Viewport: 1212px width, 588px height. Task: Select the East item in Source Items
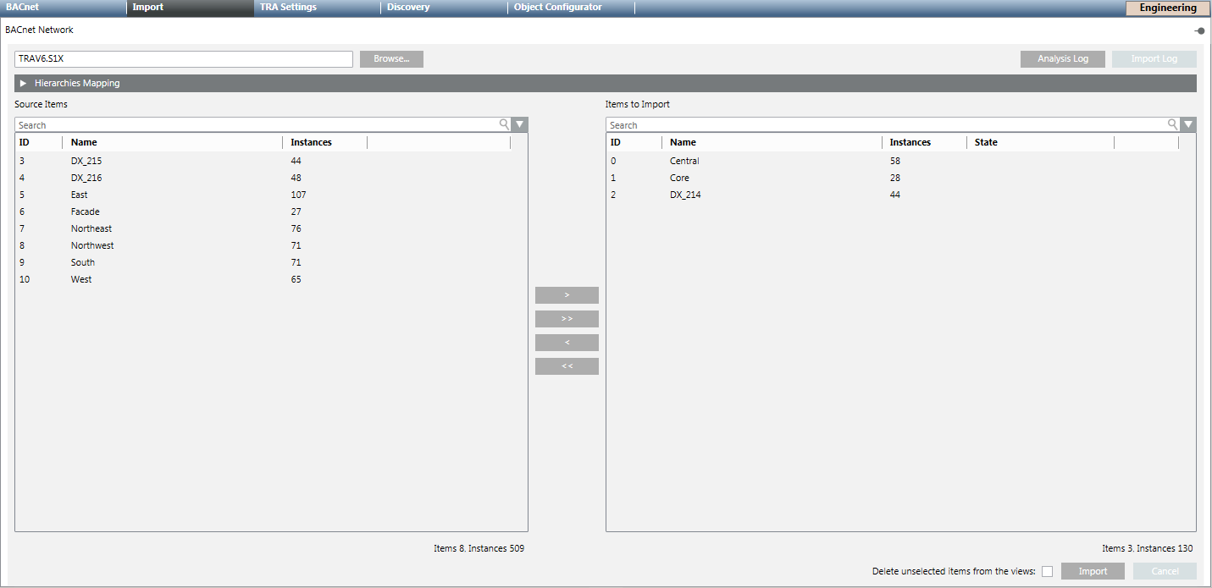79,194
